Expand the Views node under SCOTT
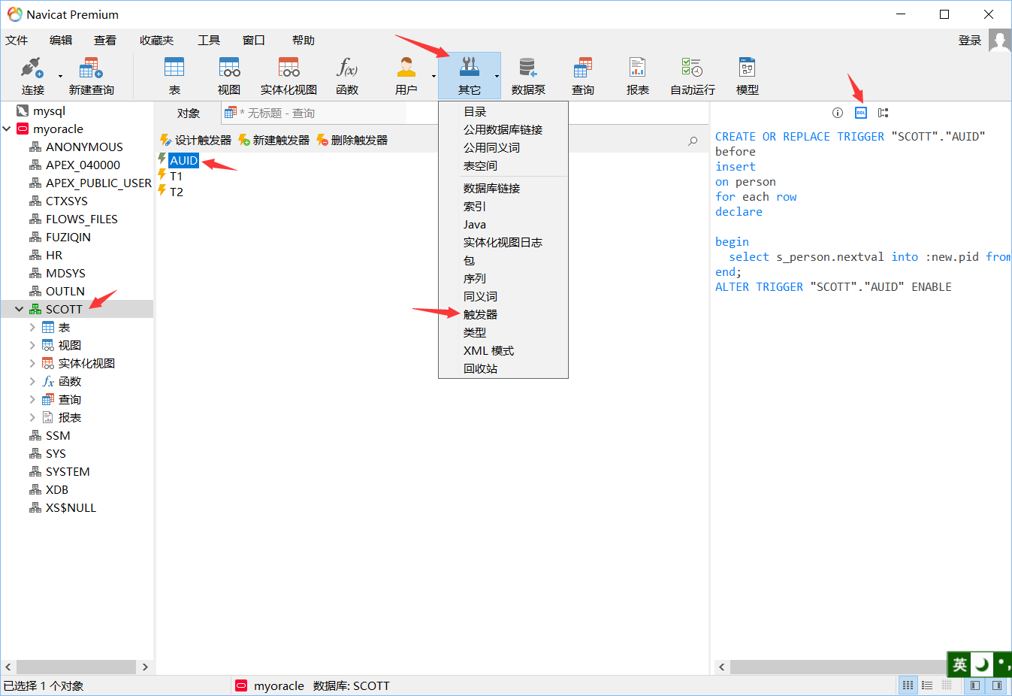 (32, 345)
